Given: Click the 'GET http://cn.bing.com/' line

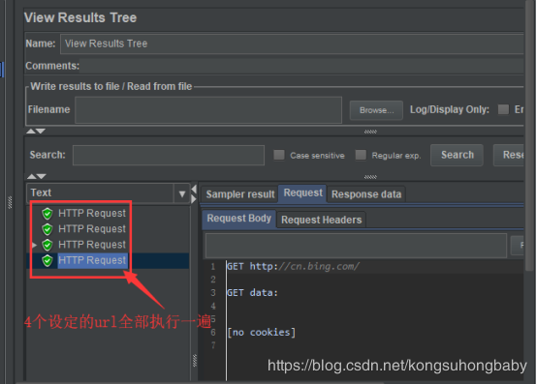Looking at the screenshot, I should [x=293, y=266].
